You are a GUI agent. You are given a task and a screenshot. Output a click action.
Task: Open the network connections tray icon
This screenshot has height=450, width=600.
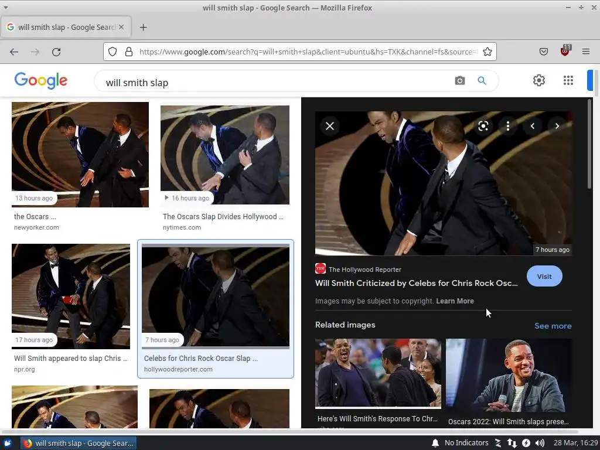512,443
